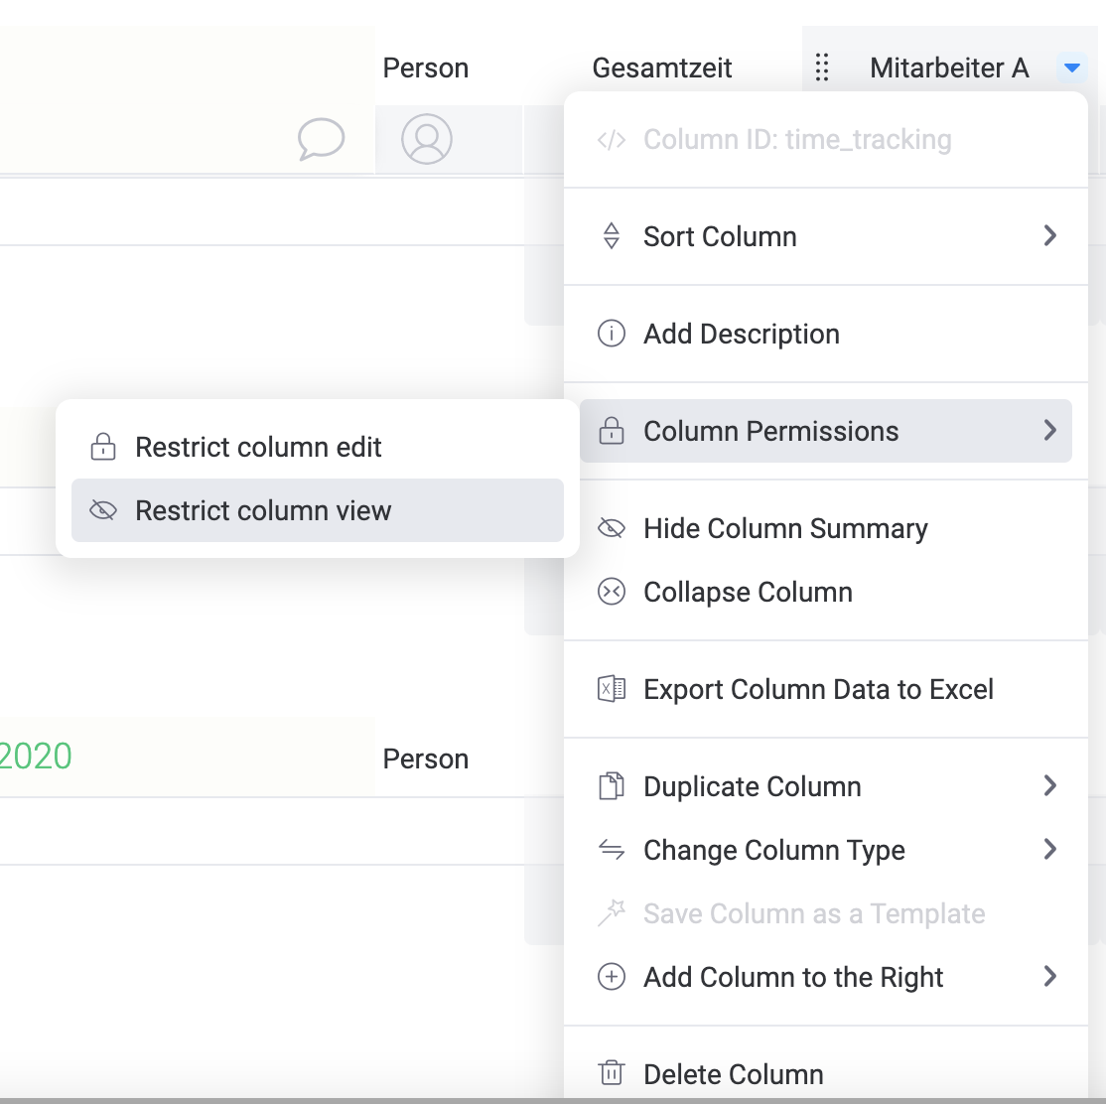This screenshot has height=1104, width=1106.
Task: Click the Export to Excel icon
Action: pos(612,689)
